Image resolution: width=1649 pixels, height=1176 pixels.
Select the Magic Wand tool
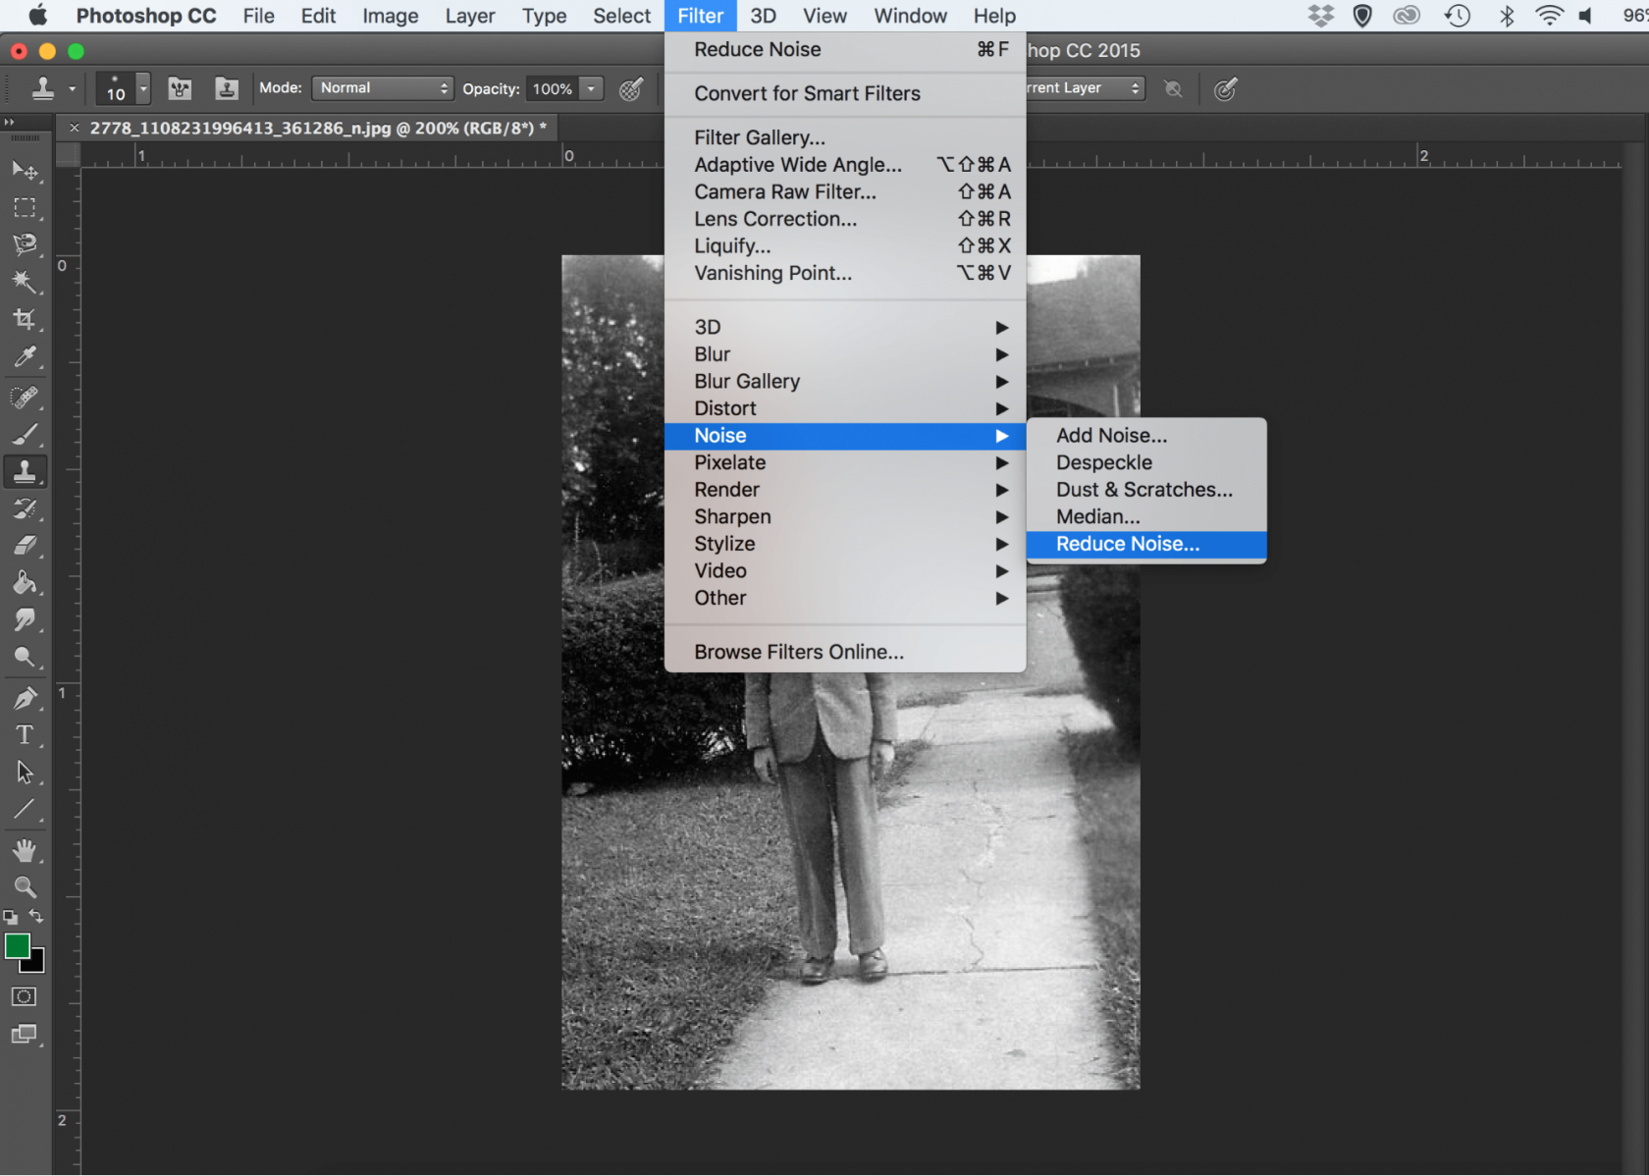(26, 283)
